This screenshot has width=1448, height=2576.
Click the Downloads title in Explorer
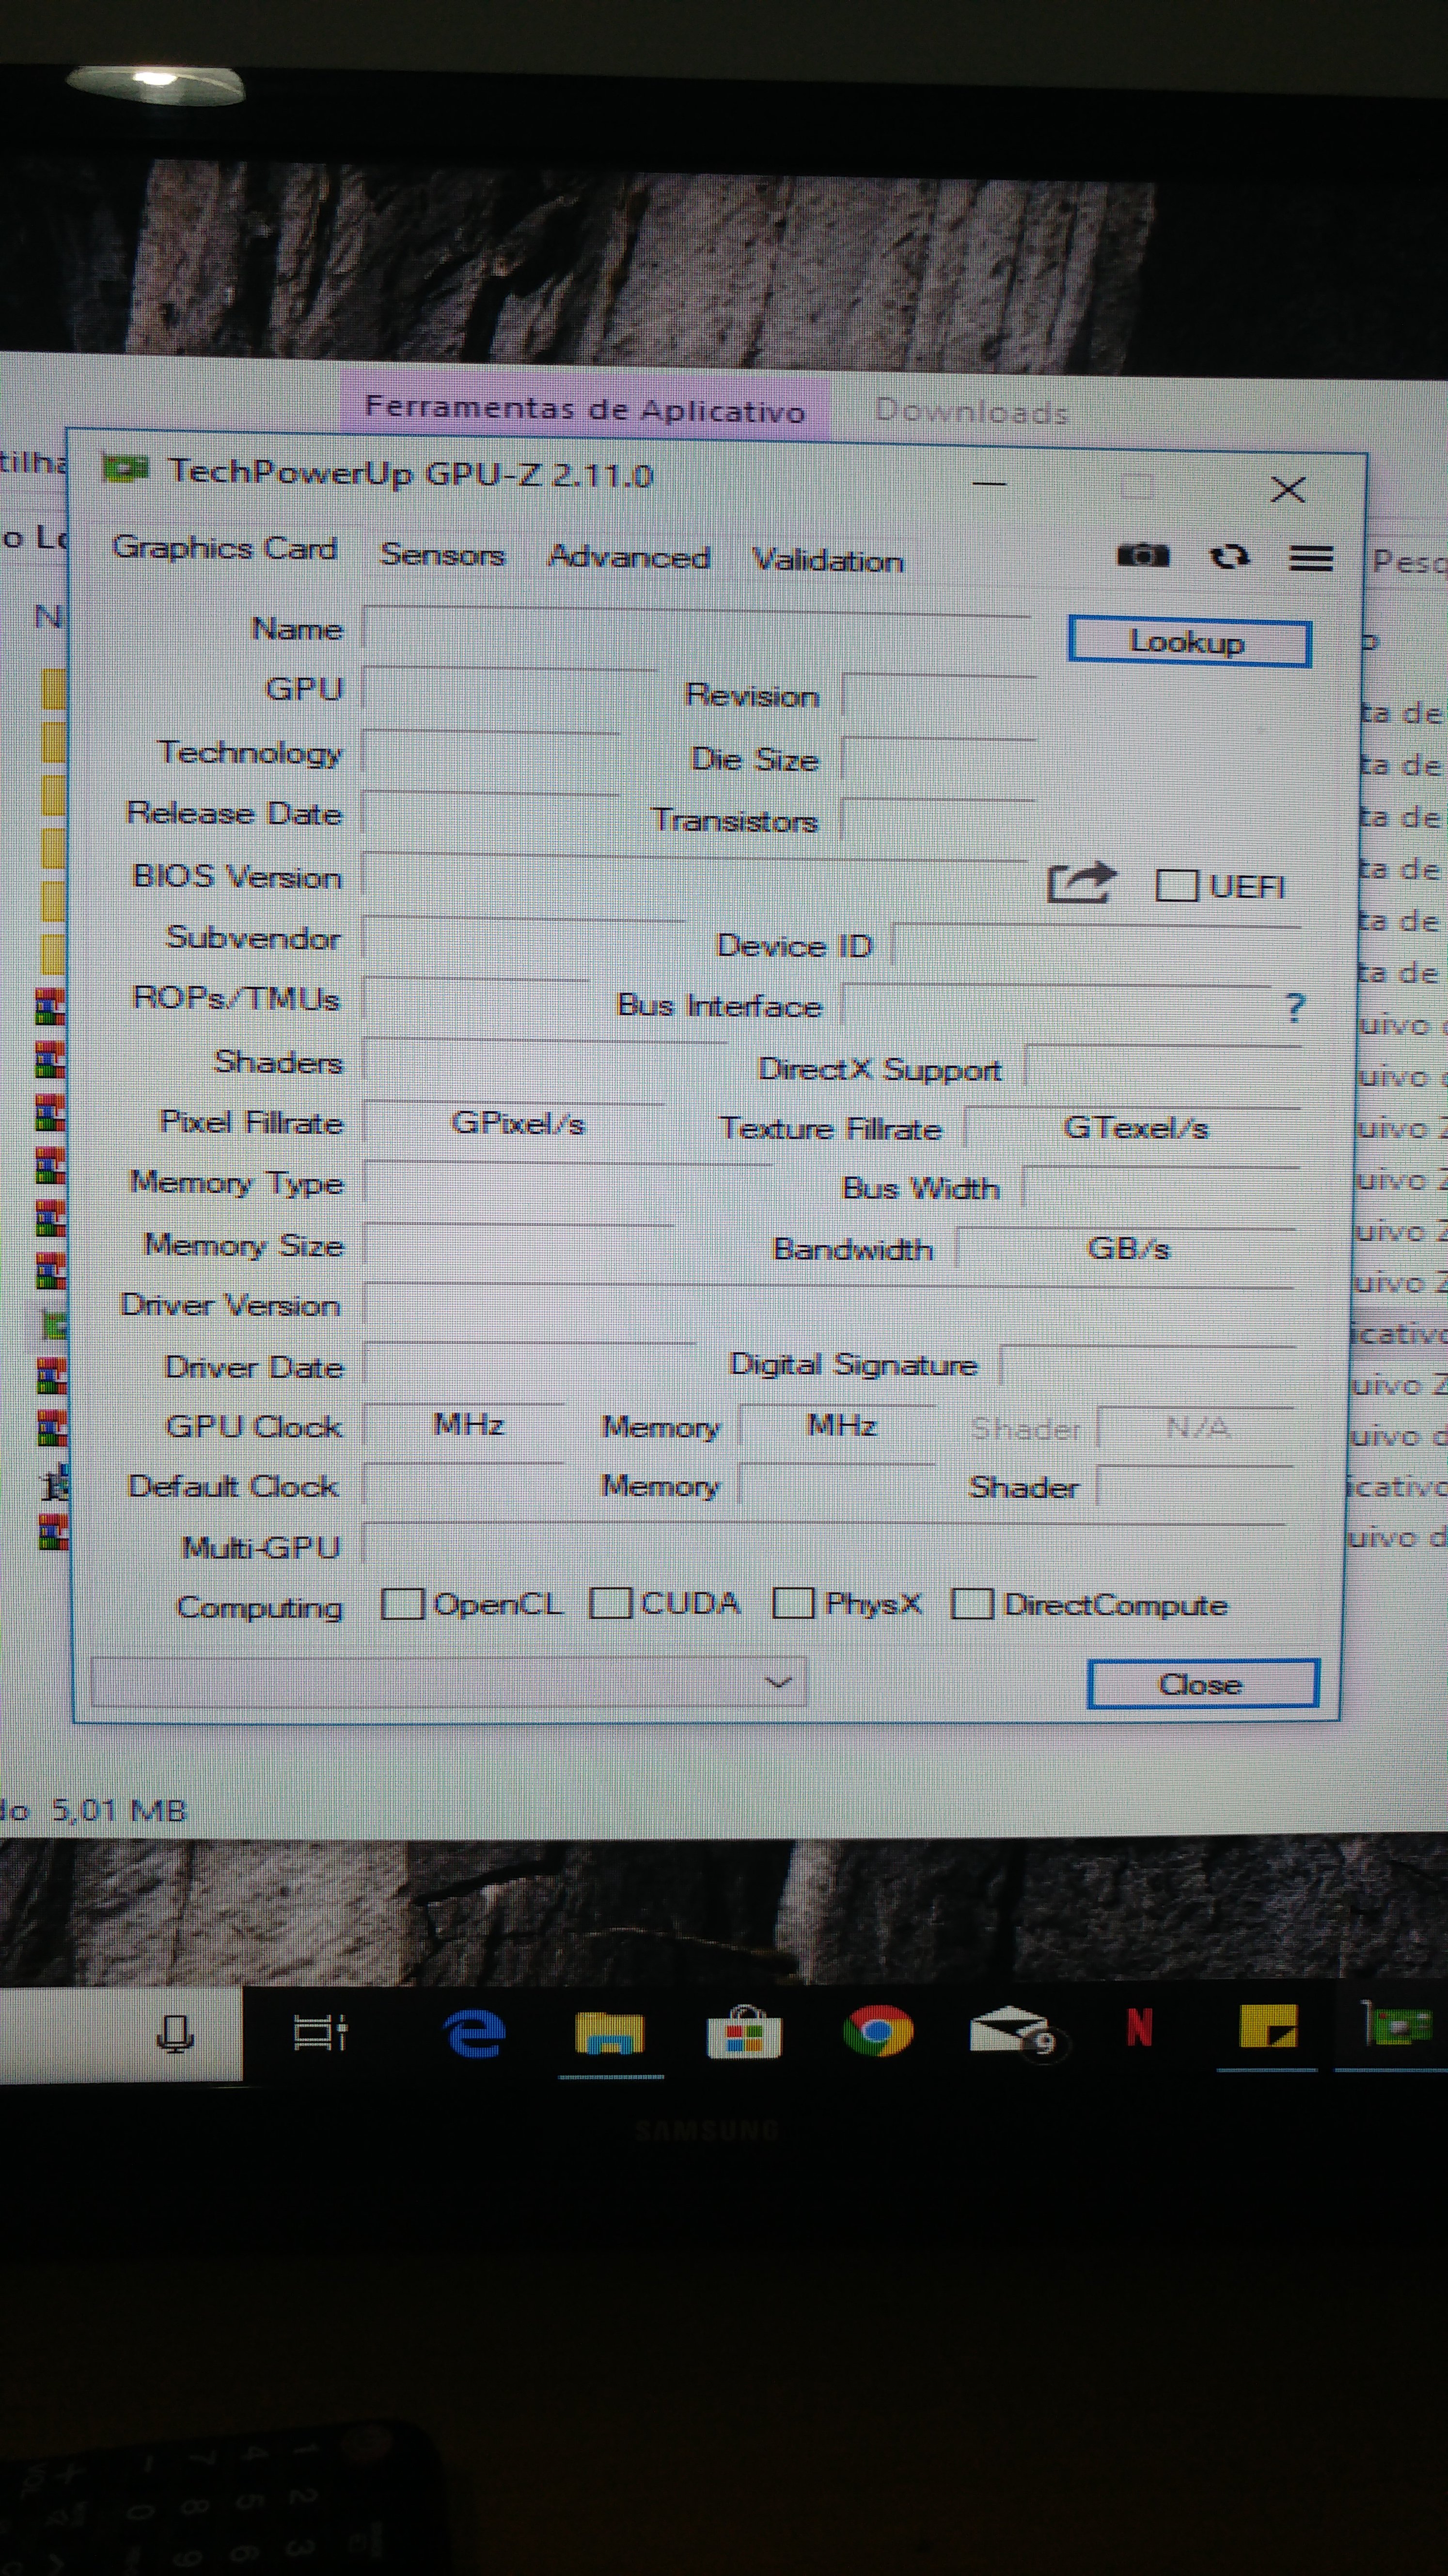tap(971, 411)
